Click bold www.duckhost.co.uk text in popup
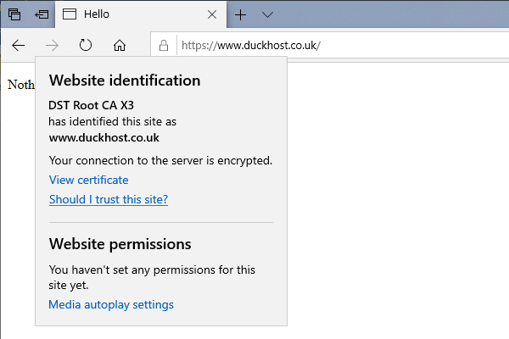Image resolution: width=509 pixels, height=339 pixels. (x=103, y=138)
